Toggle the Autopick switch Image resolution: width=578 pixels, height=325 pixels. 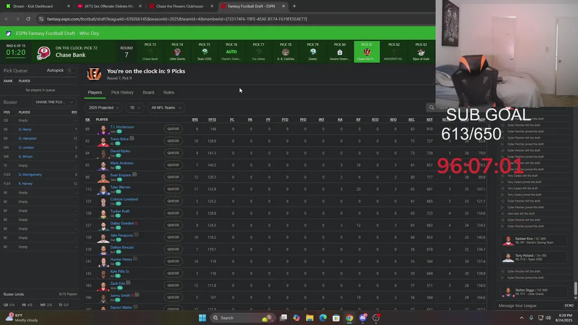71,70
